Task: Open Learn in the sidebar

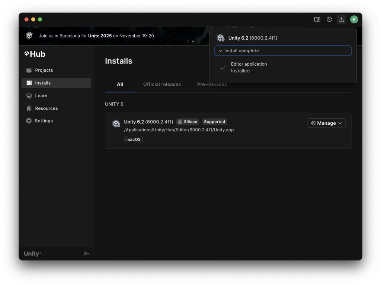Action: [x=57, y=95]
